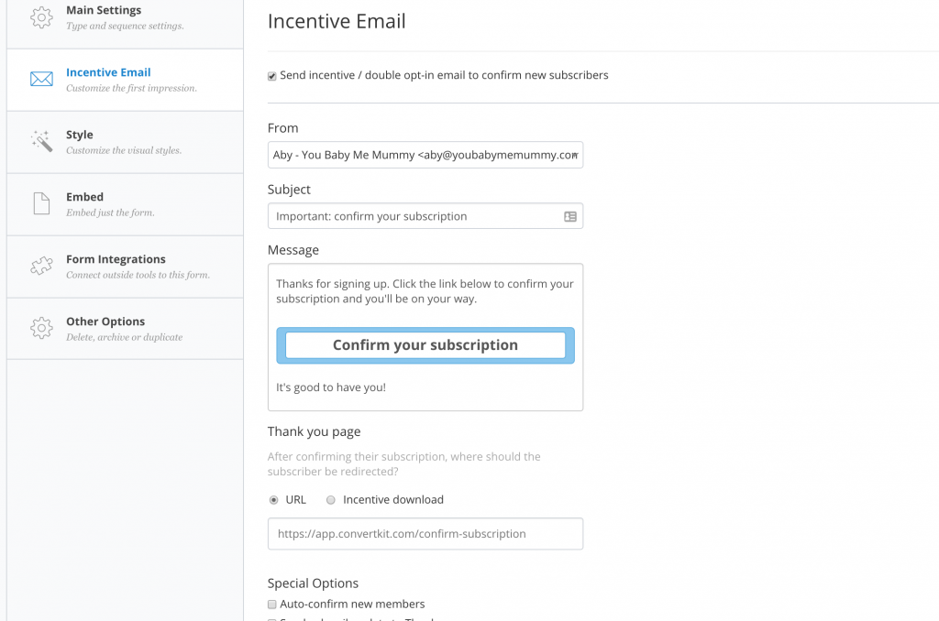Open personalization icon in Subject field
Screen dimensions: 939x621
click(570, 216)
